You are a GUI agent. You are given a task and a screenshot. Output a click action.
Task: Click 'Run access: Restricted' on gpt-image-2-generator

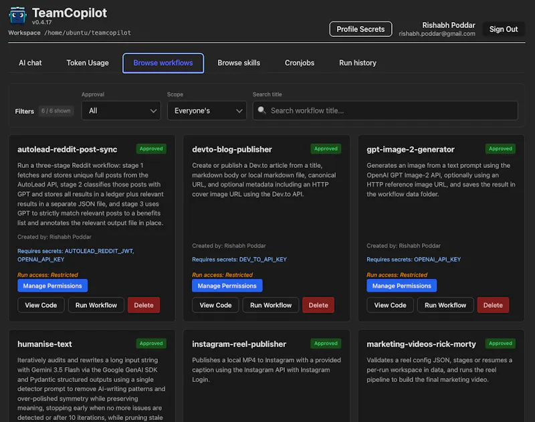tap(397, 275)
